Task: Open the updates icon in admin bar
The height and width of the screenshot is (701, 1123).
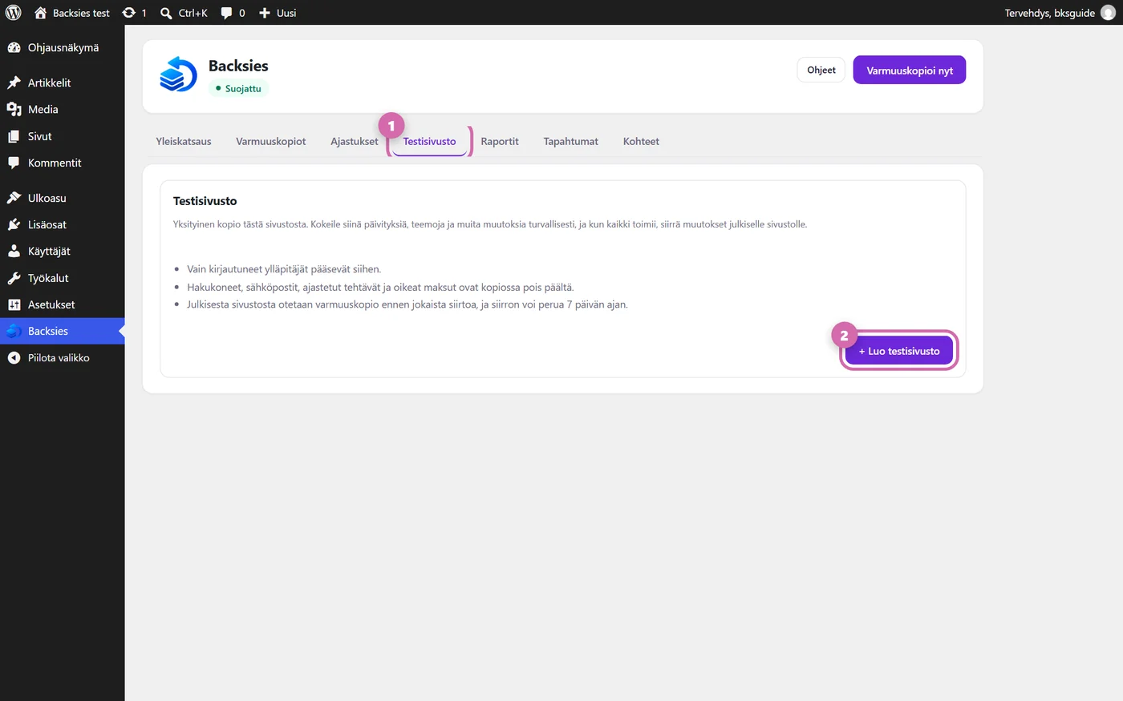Action: coord(128,13)
